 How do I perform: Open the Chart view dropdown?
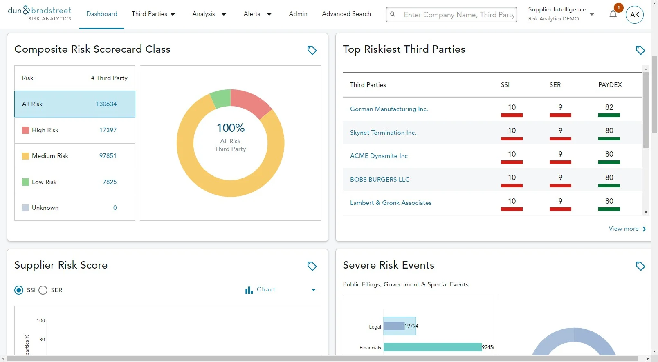tap(281, 290)
